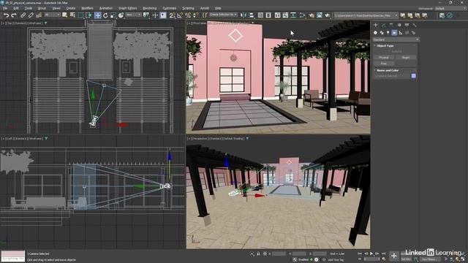Viewport: 468px width, 263px height.
Task: Open the selection filter dropdown
Action: (x=52, y=15)
